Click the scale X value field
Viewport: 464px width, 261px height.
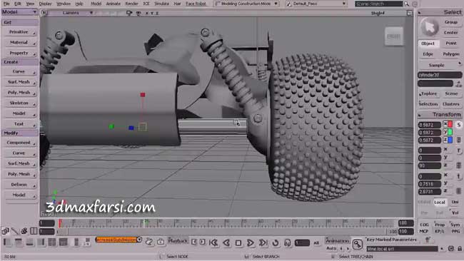pyautogui.click(x=429, y=125)
